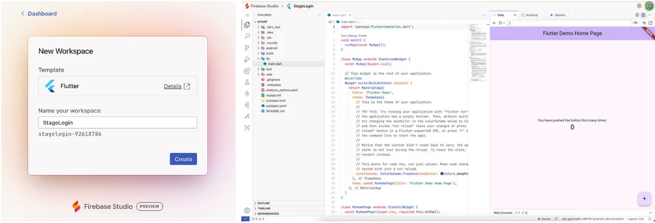655x223 pixels.
Task: Open preview in new window icon
Action: click(650, 23)
